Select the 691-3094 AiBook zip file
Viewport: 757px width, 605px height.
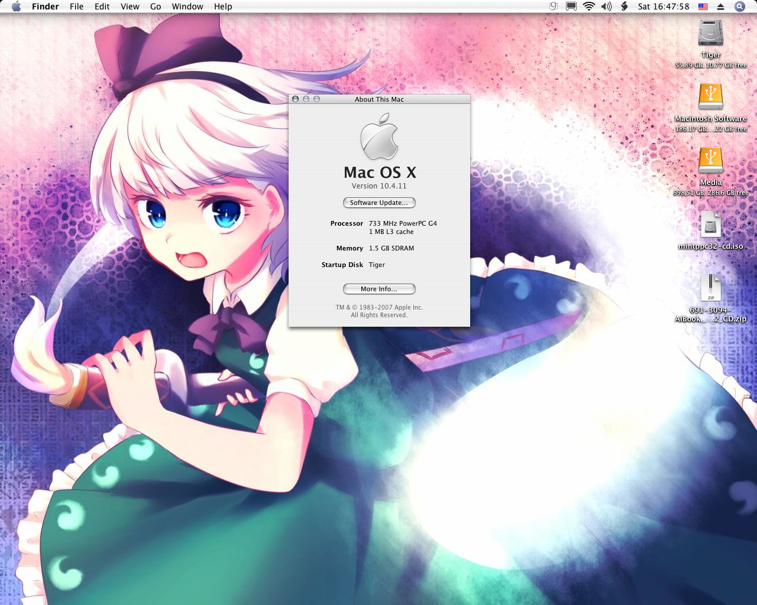coord(710,288)
